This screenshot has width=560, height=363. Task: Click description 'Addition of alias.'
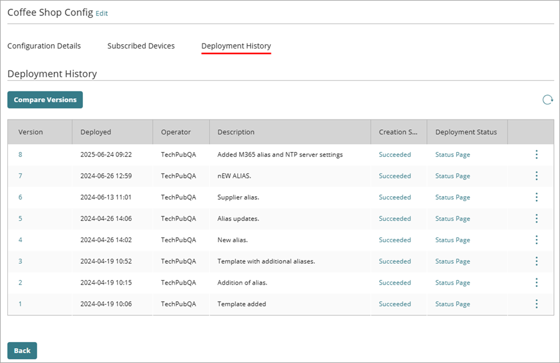click(242, 283)
